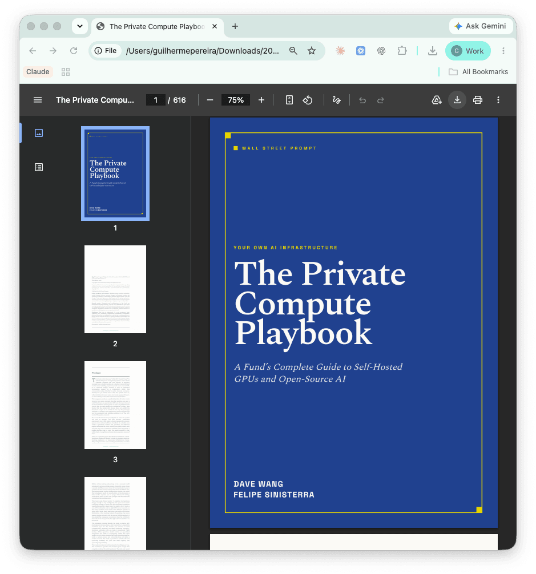Click the undo arrow in PDF toolbar
Image resolution: width=536 pixels, height=574 pixels.
coord(362,100)
